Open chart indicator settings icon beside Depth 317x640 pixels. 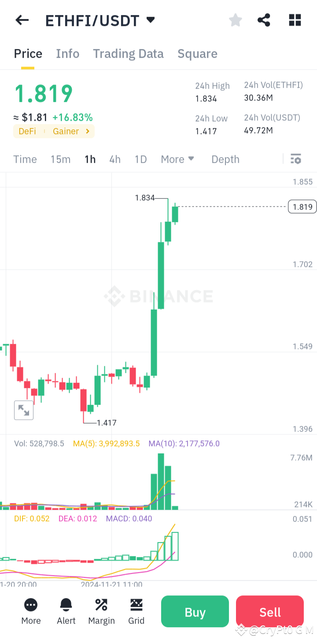(x=295, y=159)
